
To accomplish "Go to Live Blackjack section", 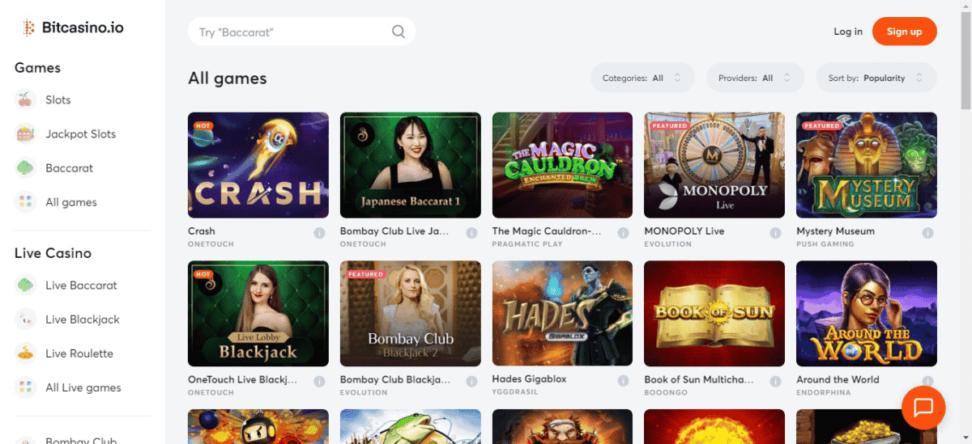I will 82,319.
